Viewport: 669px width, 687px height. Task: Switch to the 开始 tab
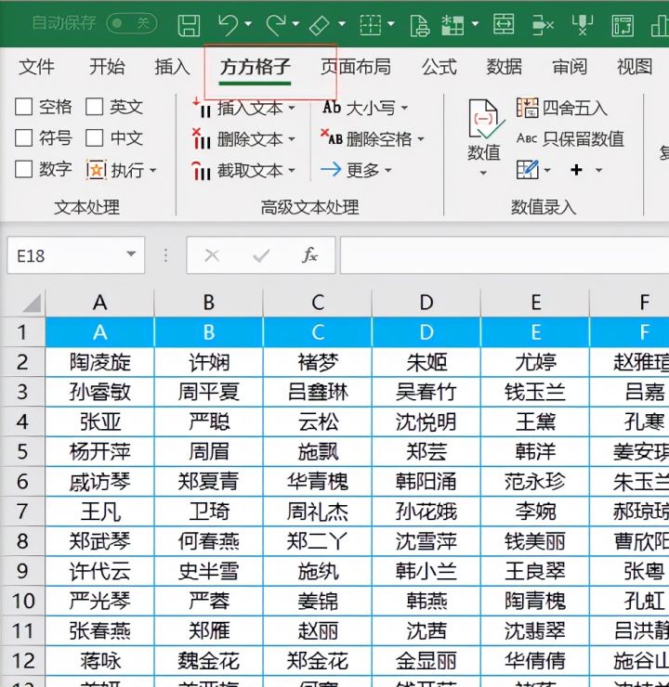(x=107, y=67)
